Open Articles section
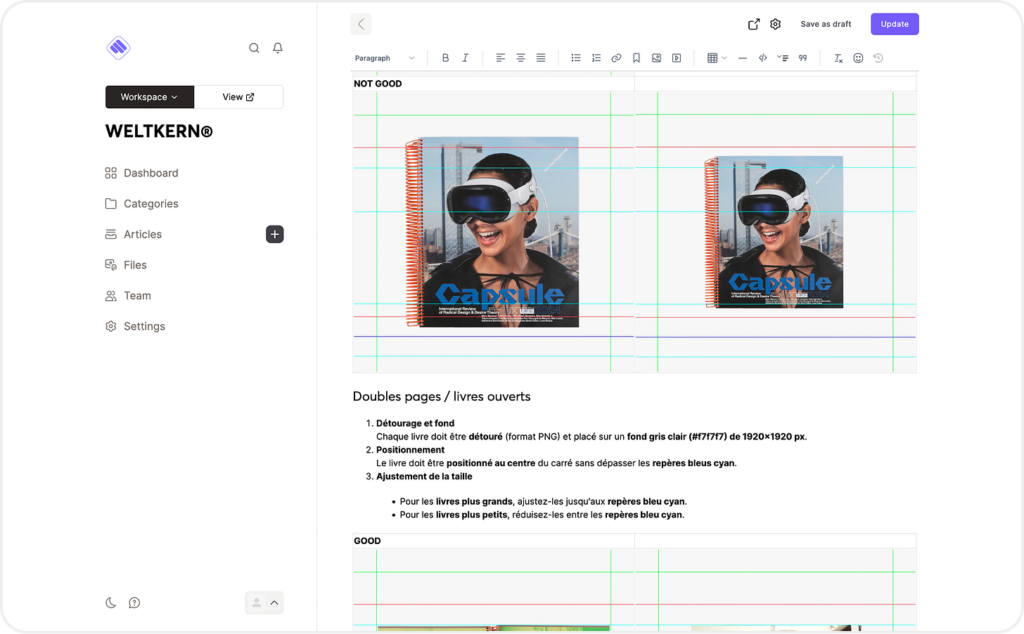The width and height of the screenshot is (1024, 634). 134,234
